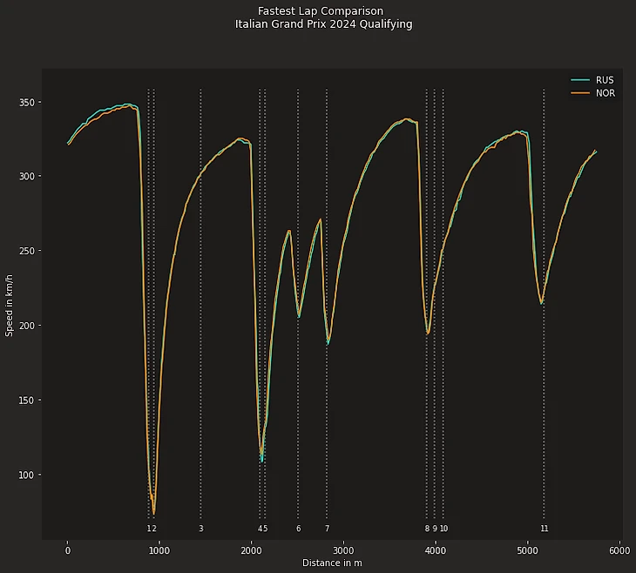The height and width of the screenshot is (573, 636).
Task: Click the corner 3 marker number
Action: pos(201,529)
